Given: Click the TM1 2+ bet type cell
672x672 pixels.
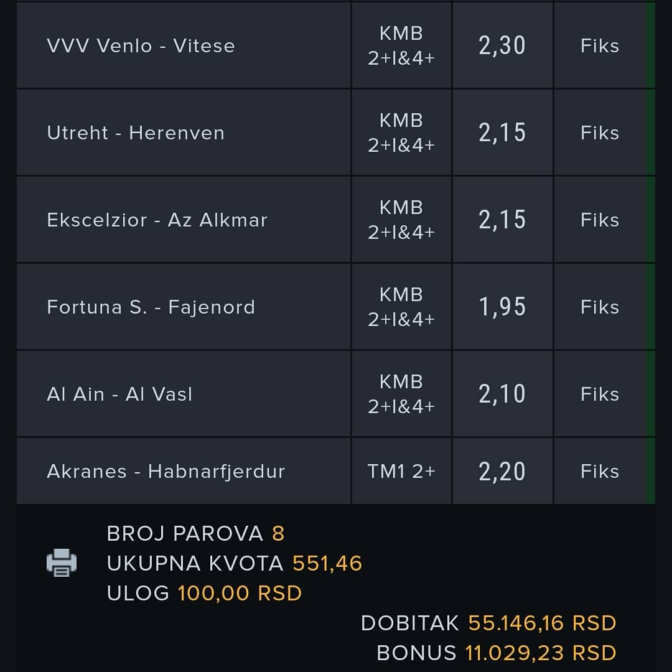Looking at the screenshot, I should (401, 472).
